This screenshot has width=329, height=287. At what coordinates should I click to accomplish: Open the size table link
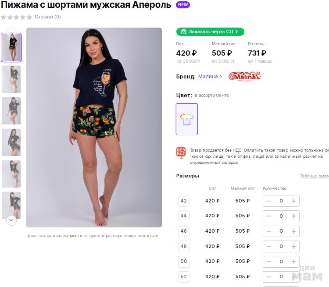click(314, 176)
